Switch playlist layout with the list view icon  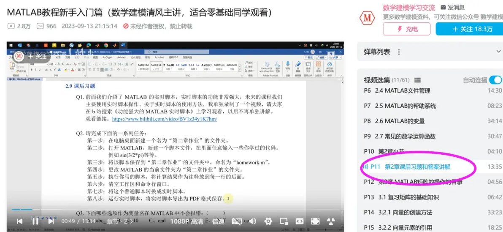tap(417, 80)
